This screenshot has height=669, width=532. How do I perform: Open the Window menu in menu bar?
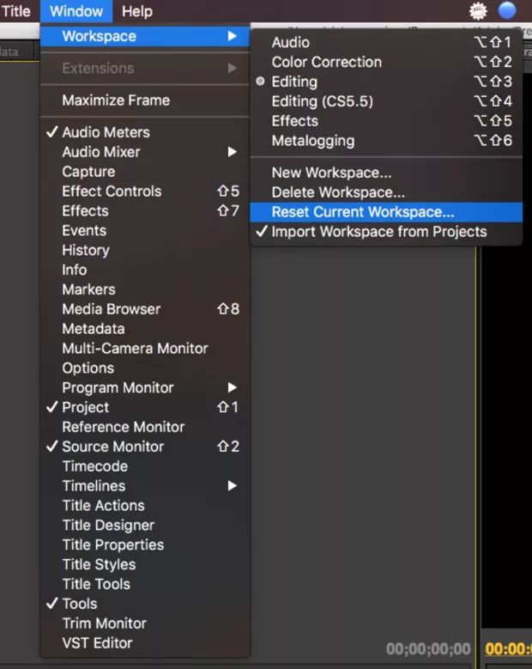[76, 11]
